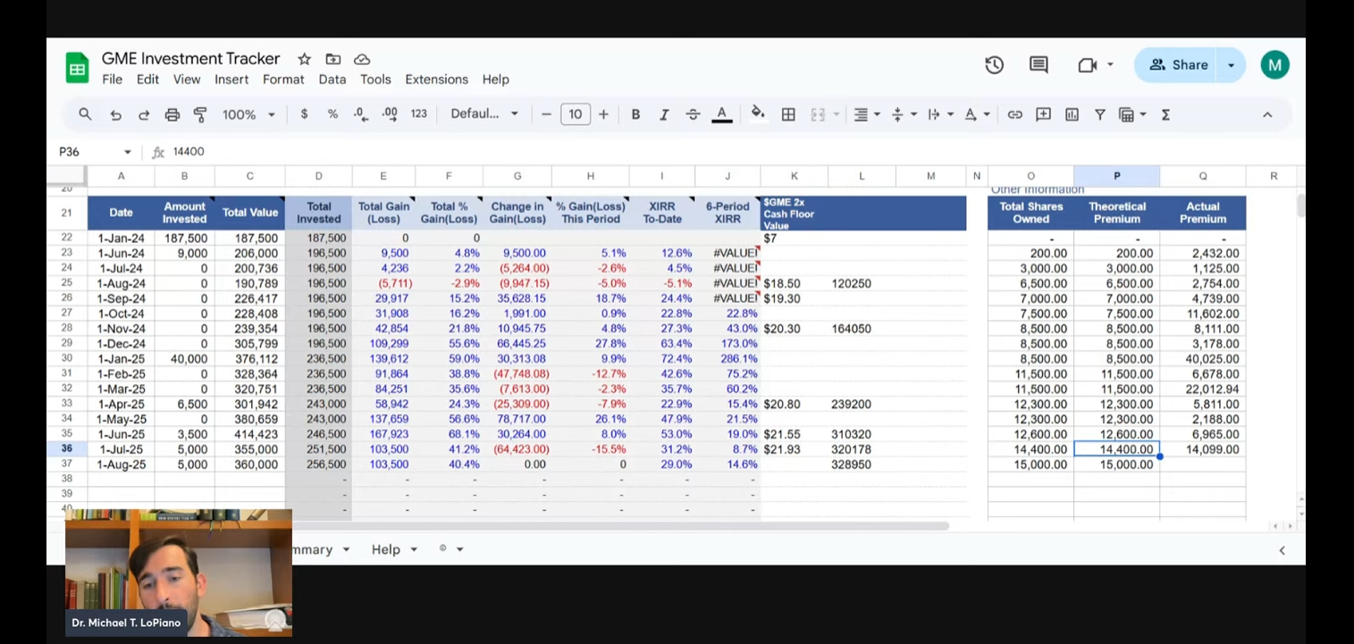Increase decimal places

(390, 114)
